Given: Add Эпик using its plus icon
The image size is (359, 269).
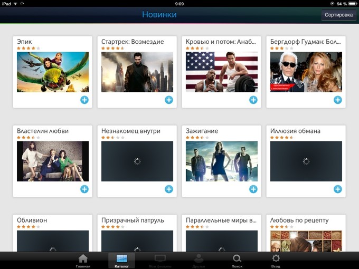Looking at the screenshot, I should point(84,100).
